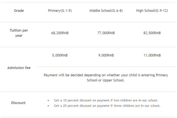Click the 82,500RMB high school tuition
177x118 pixels.
(152, 33)
